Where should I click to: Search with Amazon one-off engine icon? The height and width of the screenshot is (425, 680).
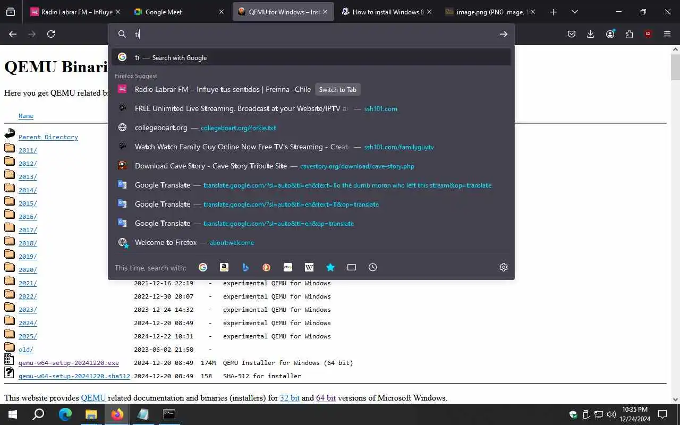(x=224, y=267)
